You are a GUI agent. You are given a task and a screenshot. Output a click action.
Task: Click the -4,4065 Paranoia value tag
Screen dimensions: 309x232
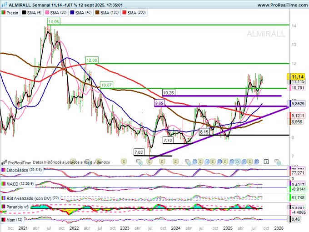(x=298, y=212)
